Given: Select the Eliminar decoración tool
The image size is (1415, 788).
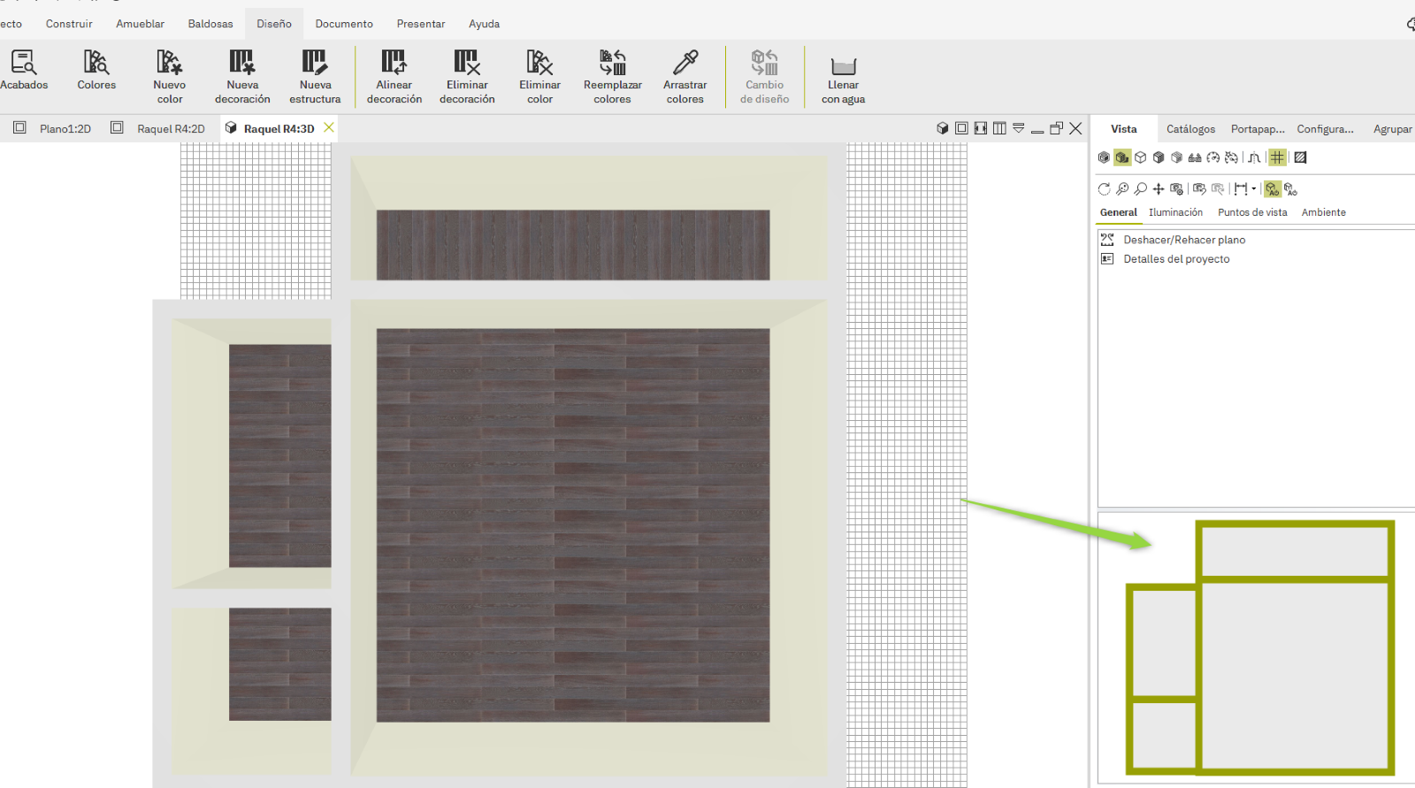Looking at the screenshot, I should pos(467,77).
